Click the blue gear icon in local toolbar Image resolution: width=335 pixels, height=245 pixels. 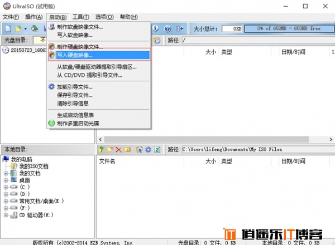[149, 150]
